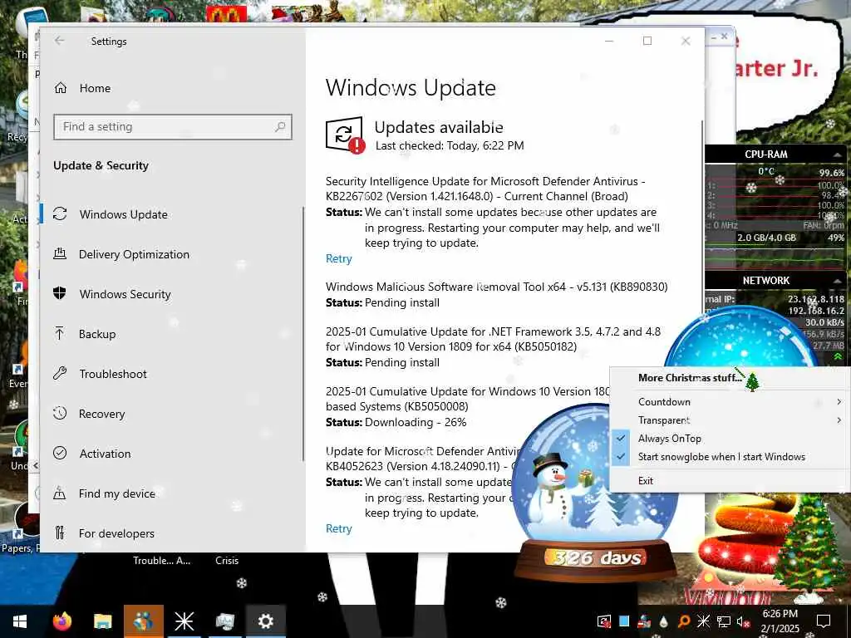Image resolution: width=851 pixels, height=638 pixels.
Task: Click the Windows Update tray icon
Action: 603,621
